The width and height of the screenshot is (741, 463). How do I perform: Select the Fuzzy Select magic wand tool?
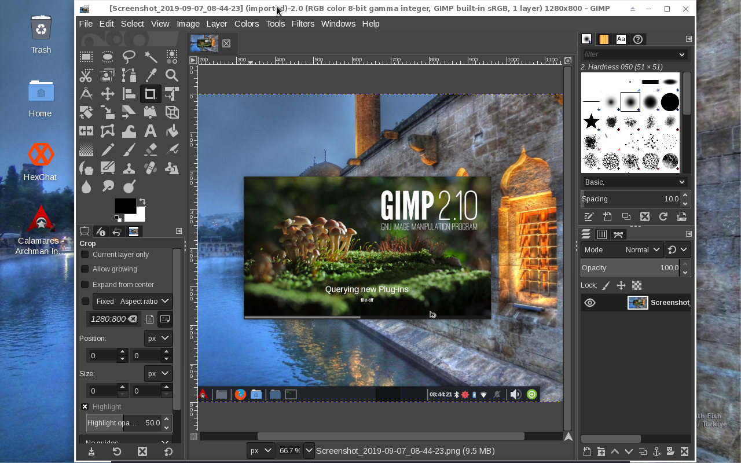[151, 57]
